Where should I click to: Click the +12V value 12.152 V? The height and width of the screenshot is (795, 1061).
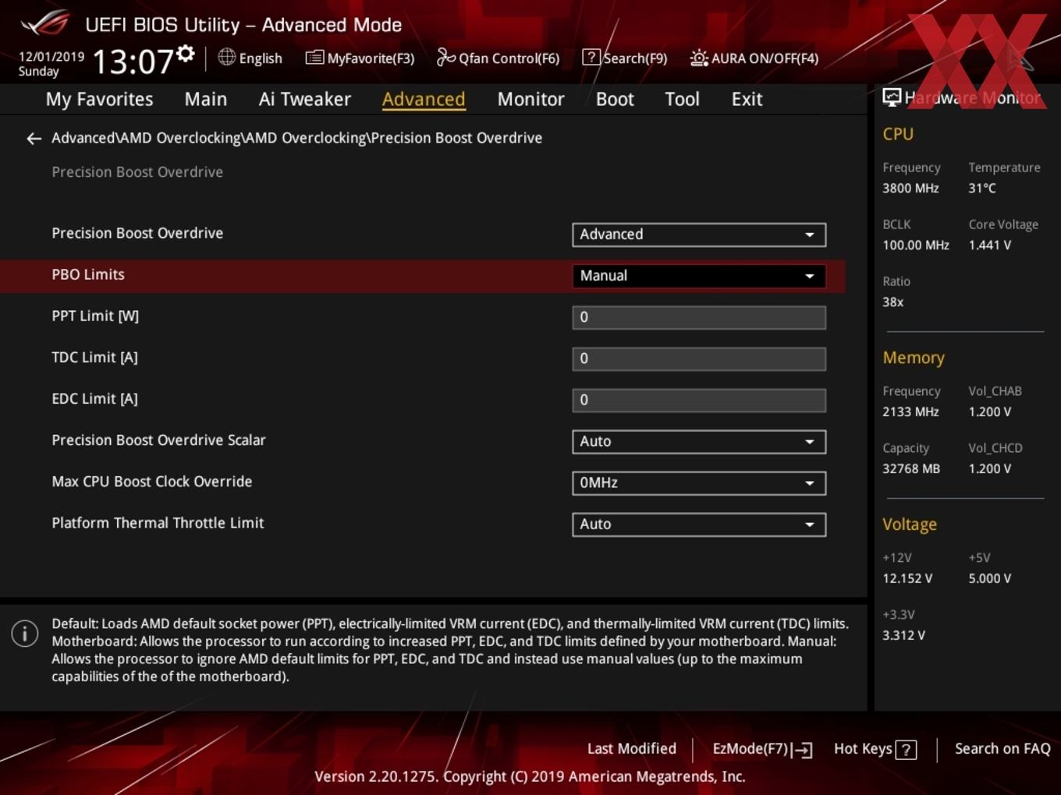907,578
